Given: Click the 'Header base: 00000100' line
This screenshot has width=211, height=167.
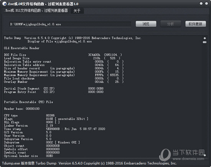Looking at the screenshot, I should click(x=21, y=109).
